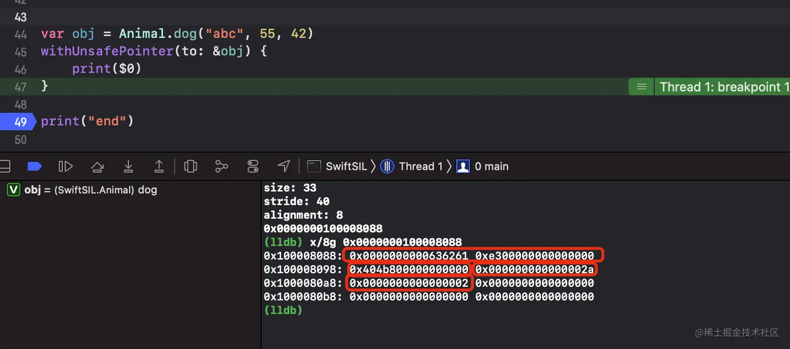Hide the debug area with the left toolbar button
Image resolution: width=790 pixels, height=349 pixels.
pyautogui.click(x=4, y=167)
